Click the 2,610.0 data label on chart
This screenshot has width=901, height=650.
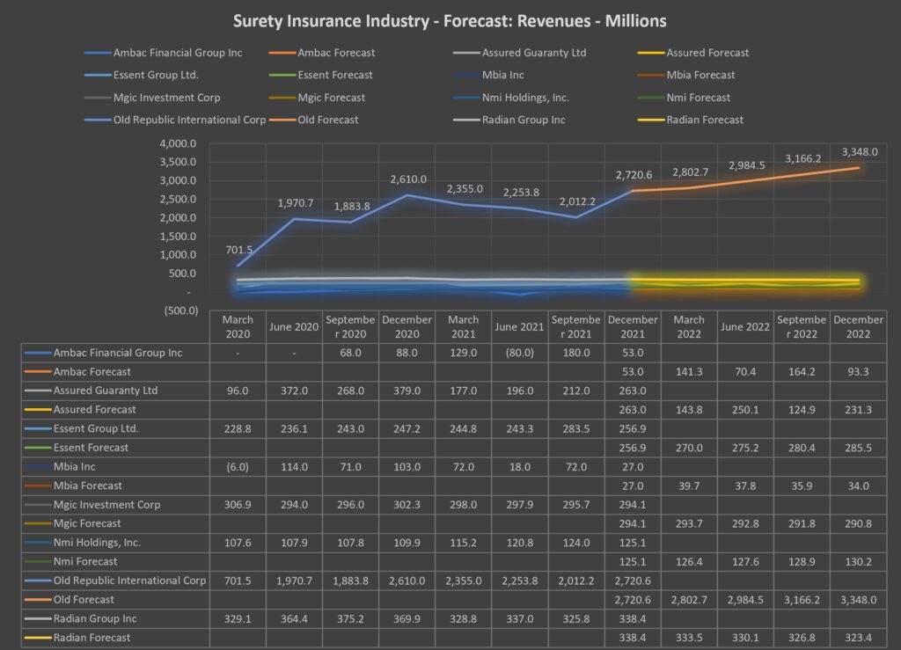point(408,179)
